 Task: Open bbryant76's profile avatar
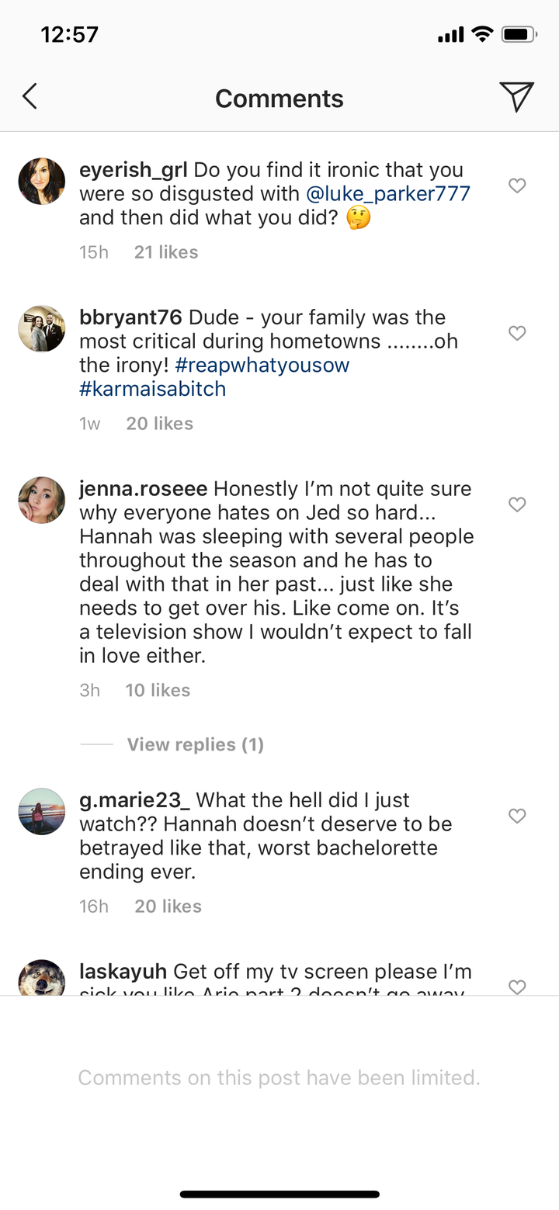42,328
